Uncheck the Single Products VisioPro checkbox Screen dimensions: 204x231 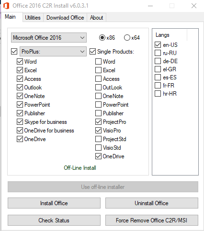98,131
